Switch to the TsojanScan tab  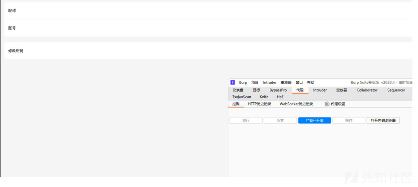(x=242, y=97)
